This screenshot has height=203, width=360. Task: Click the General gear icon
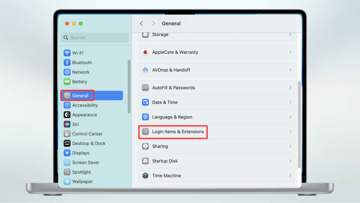(x=67, y=96)
